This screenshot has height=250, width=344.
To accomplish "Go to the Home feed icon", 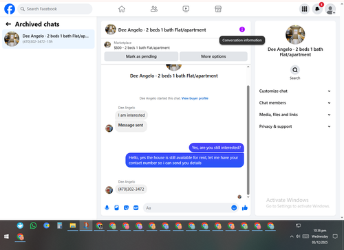I will [122, 9].
